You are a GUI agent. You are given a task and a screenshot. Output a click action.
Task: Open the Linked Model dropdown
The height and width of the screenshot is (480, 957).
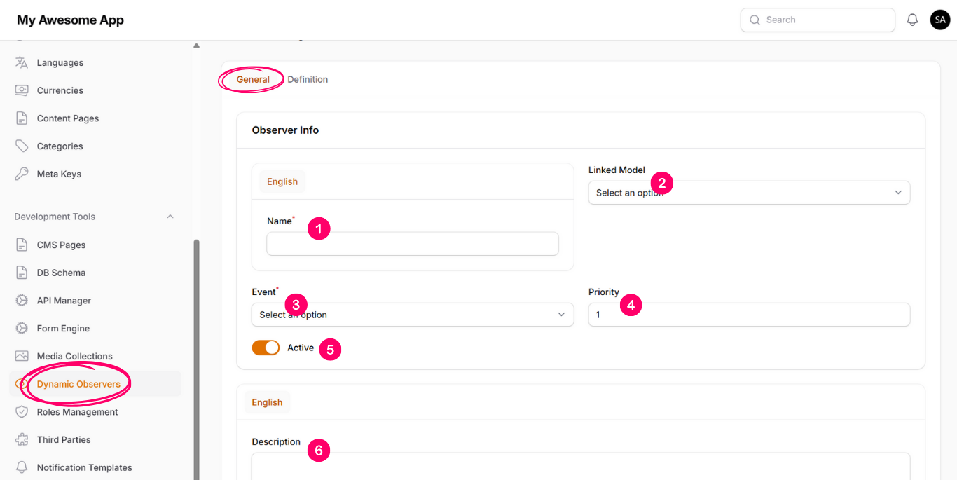coord(748,193)
